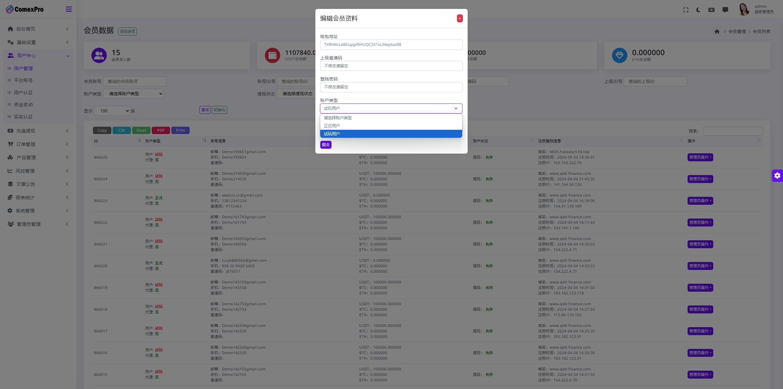This screenshot has height=389, width=783.
Task: Click 管理员管理 sidebar menu item
Action: [37, 224]
